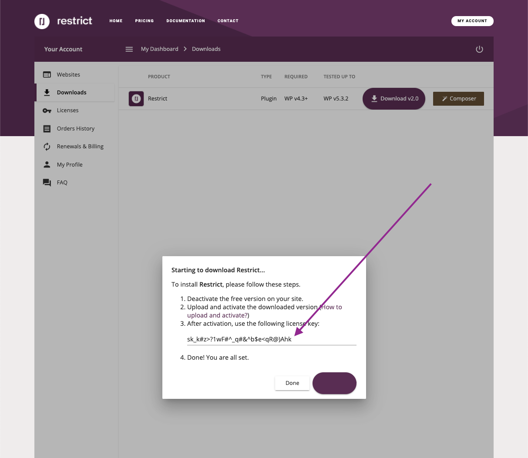Viewport: 528px width, 458px height.
Task: Click the Downloads arrow icon in sidebar
Action: click(x=47, y=92)
